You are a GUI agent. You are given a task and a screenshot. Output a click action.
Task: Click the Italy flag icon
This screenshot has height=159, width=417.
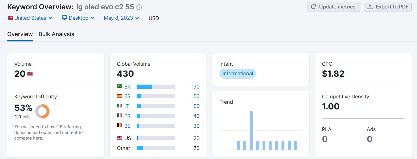point(120,106)
